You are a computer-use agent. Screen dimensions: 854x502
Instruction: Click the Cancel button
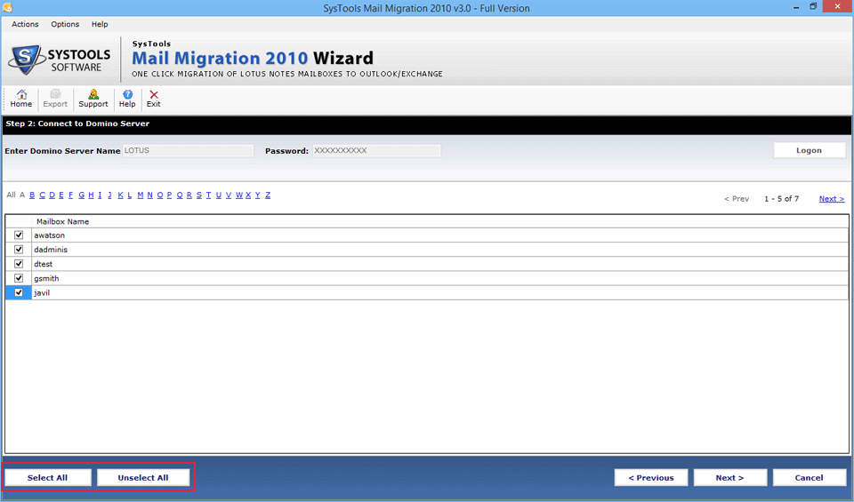point(809,477)
